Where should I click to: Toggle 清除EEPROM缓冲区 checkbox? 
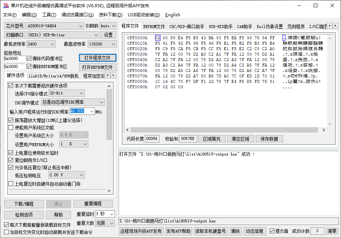click(29, 66)
